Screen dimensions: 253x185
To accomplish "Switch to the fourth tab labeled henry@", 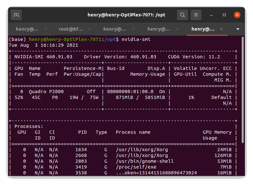I will [x=159, y=29].
